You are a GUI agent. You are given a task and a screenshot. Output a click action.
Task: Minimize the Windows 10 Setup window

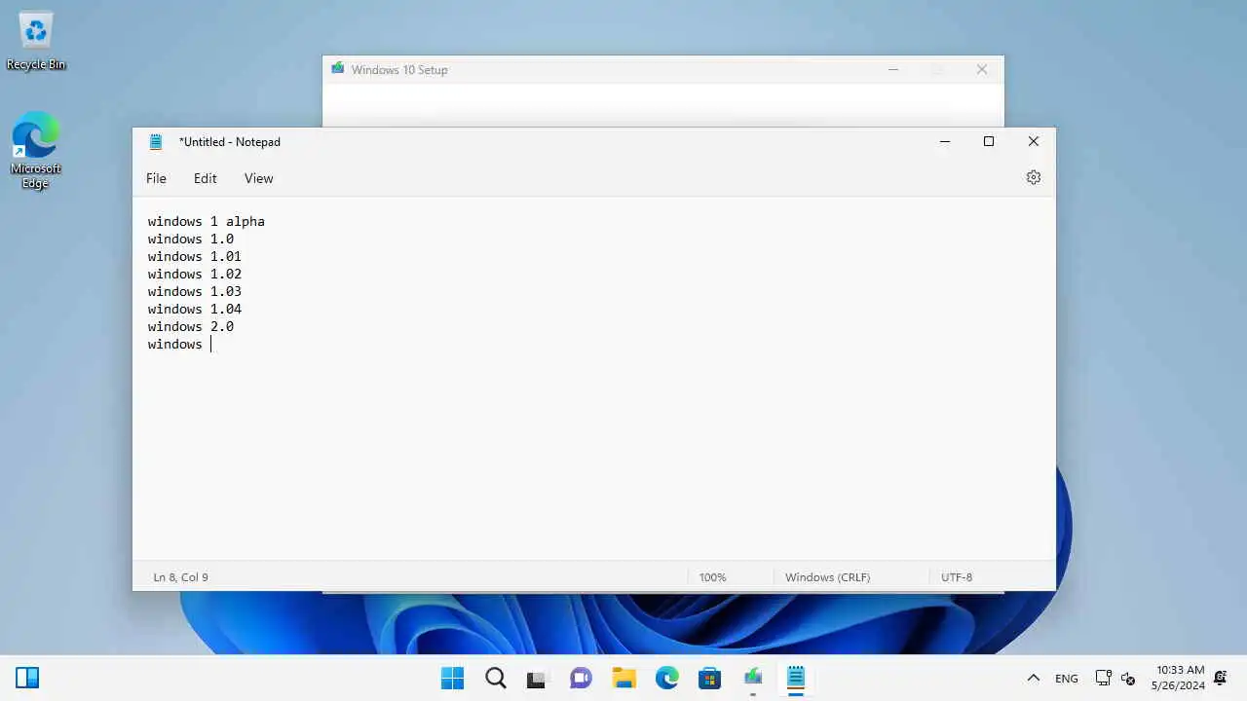(x=893, y=69)
